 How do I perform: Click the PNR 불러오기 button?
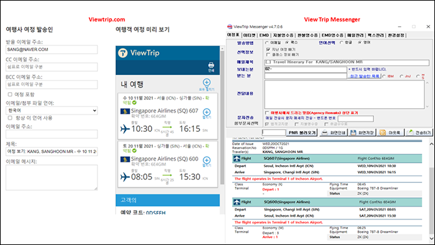tap(302, 132)
